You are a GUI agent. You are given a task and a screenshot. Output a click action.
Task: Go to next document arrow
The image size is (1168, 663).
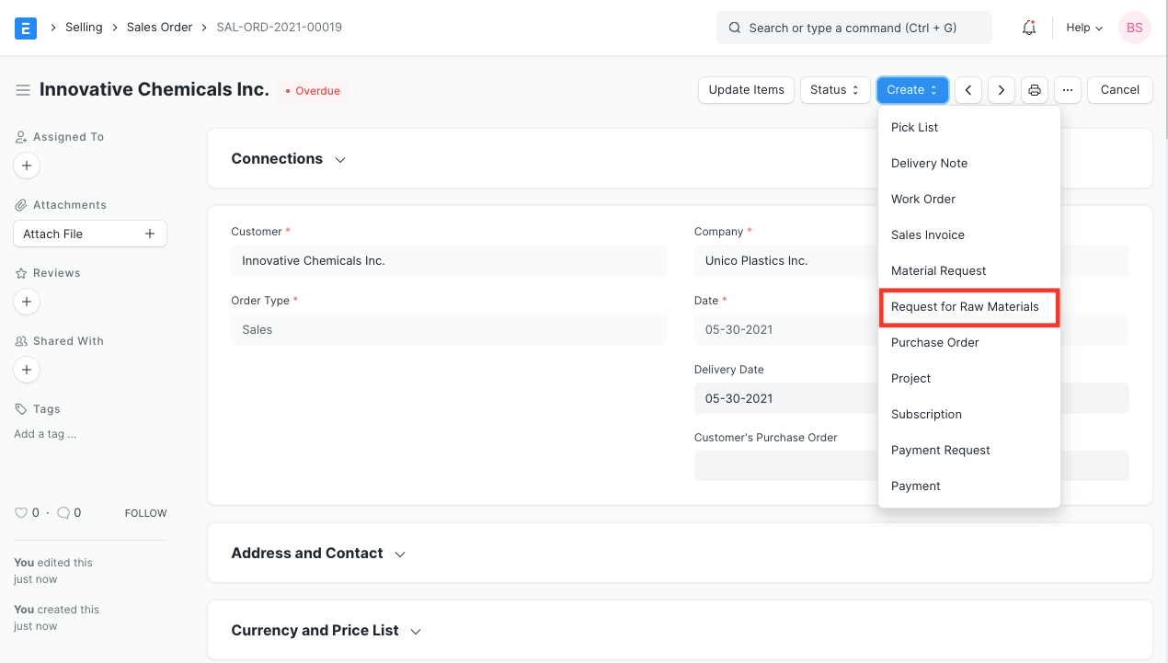coord(1002,90)
